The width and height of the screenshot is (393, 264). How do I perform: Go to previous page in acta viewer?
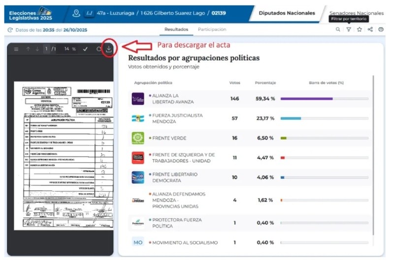point(28,49)
